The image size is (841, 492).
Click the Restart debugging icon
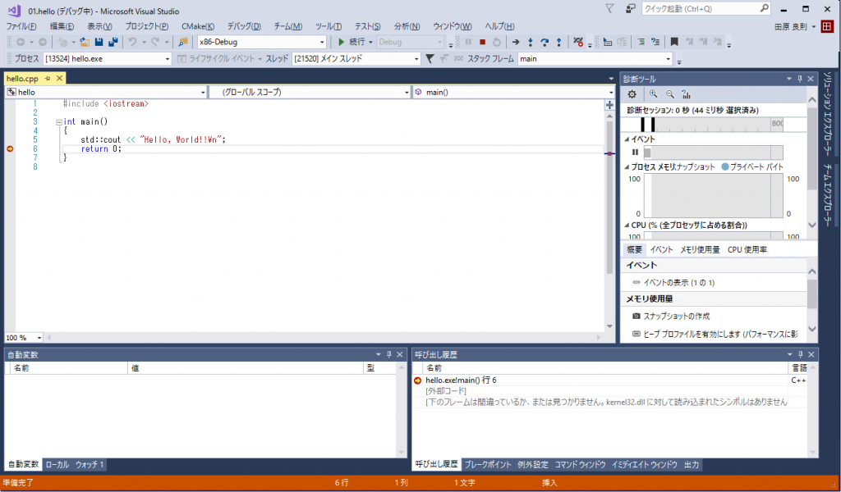[x=497, y=42]
